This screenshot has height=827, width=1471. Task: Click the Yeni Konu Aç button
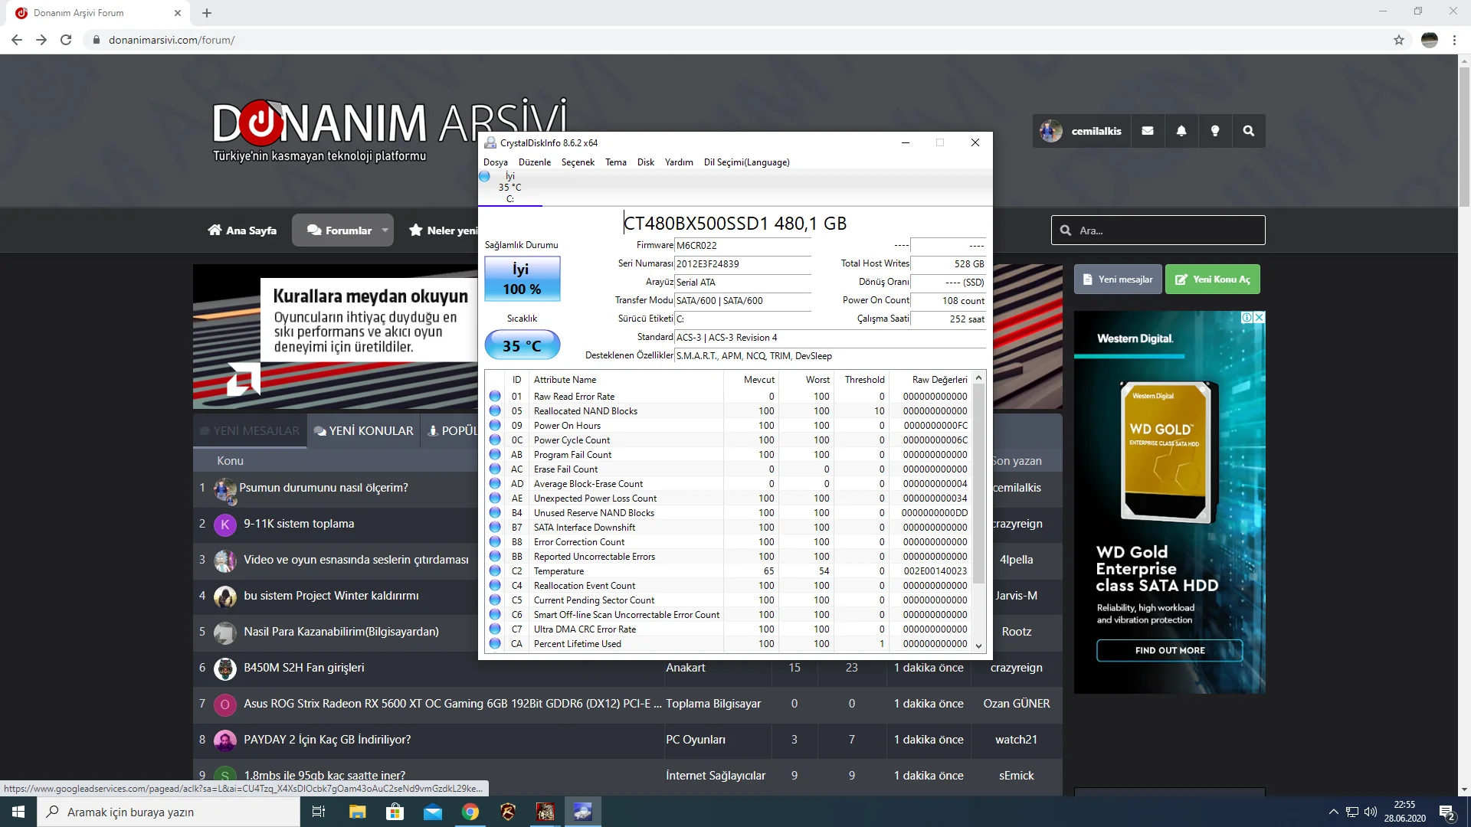point(1212,279)
